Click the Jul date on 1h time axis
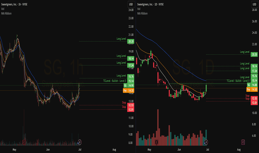Screen dimensions: 259x153 coord(80,150)
